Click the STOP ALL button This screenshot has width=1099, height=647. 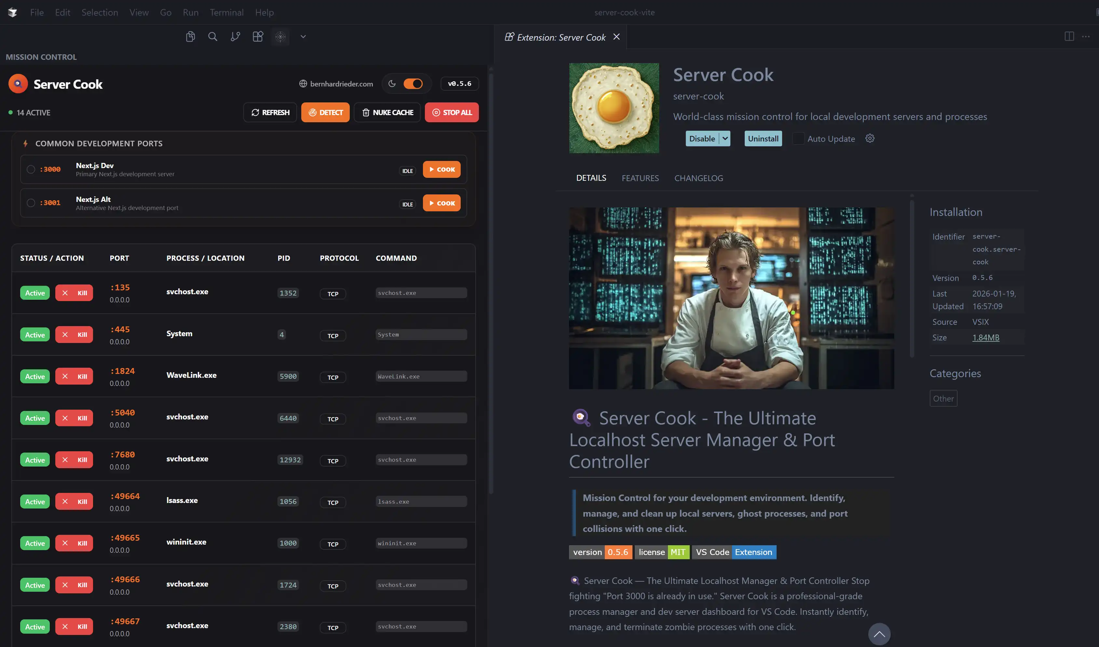tap(452, 112)
